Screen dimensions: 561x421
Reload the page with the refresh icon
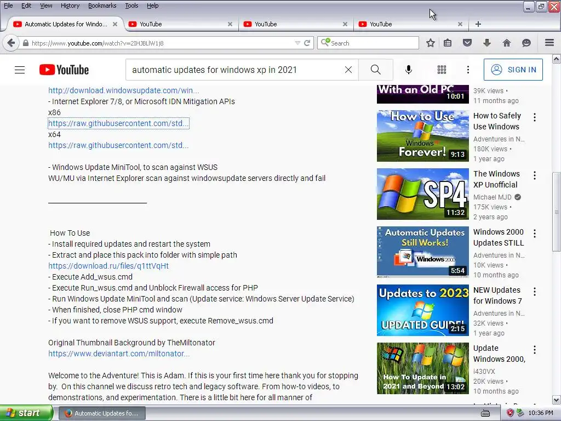point(307,43)
